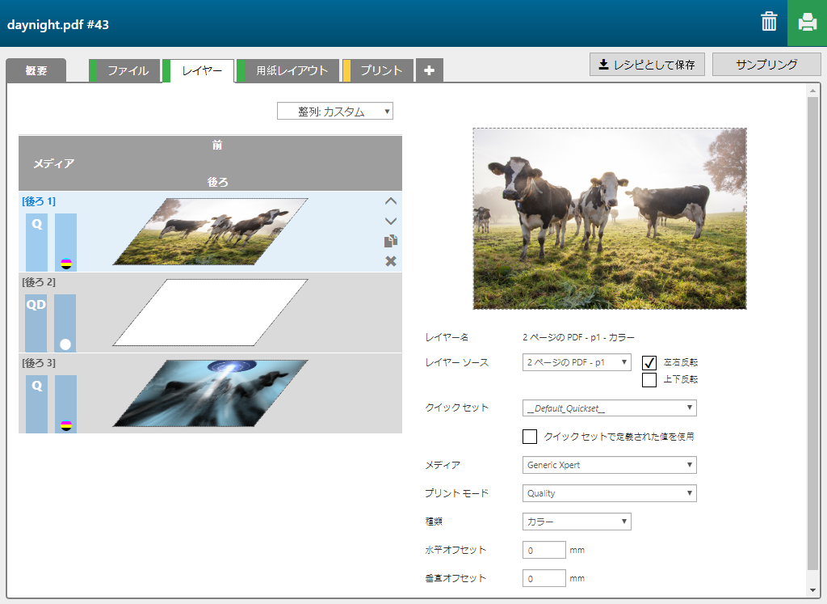827x604 pixels.
Task: Open the 整列: カスタム dropdown
Action: coord(335,111)
